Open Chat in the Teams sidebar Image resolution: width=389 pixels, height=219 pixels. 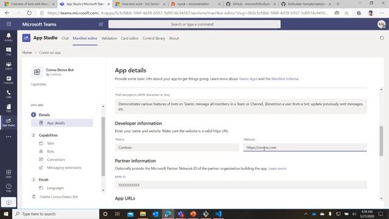click(x=9, y=51)
